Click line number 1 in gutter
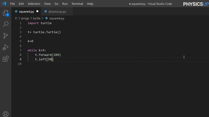209x117 pixels. pos(20,23)
